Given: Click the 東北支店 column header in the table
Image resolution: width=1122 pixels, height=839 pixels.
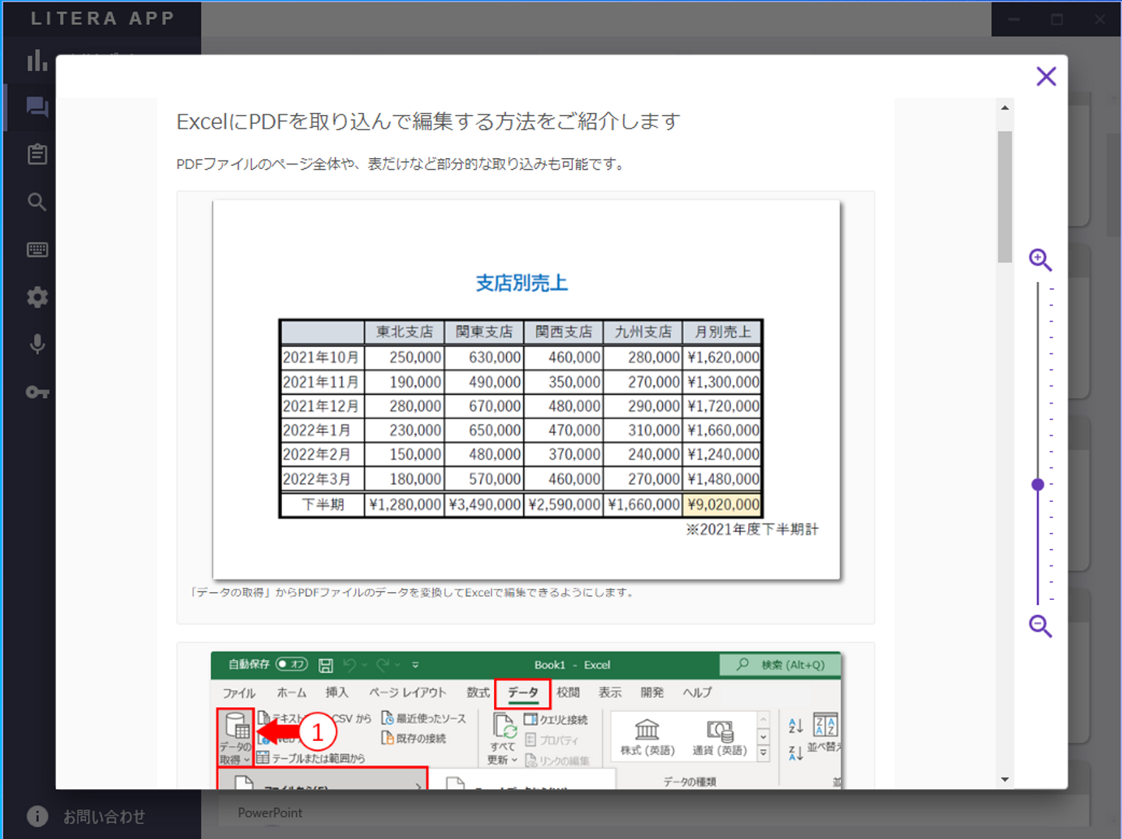Looking at the screenshot, I should (x=404, y=332).
